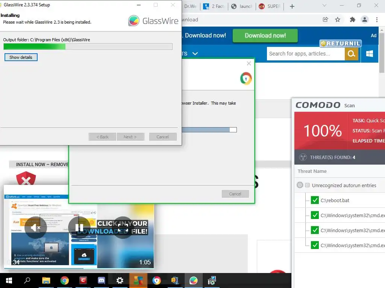This screenshot has height=288, width=385.
Task: Click the radiation threat icon in Comodo
Action: pyautogui.click(x=303, y=157)
